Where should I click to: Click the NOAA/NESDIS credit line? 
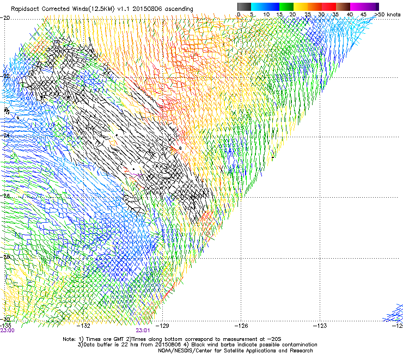[235, 351]
